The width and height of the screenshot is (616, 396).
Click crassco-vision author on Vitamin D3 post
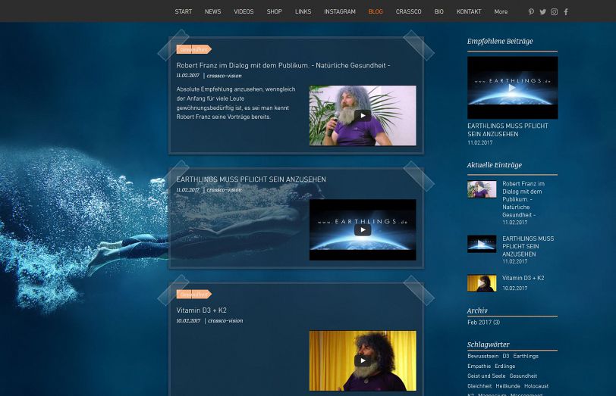[225, 321]
